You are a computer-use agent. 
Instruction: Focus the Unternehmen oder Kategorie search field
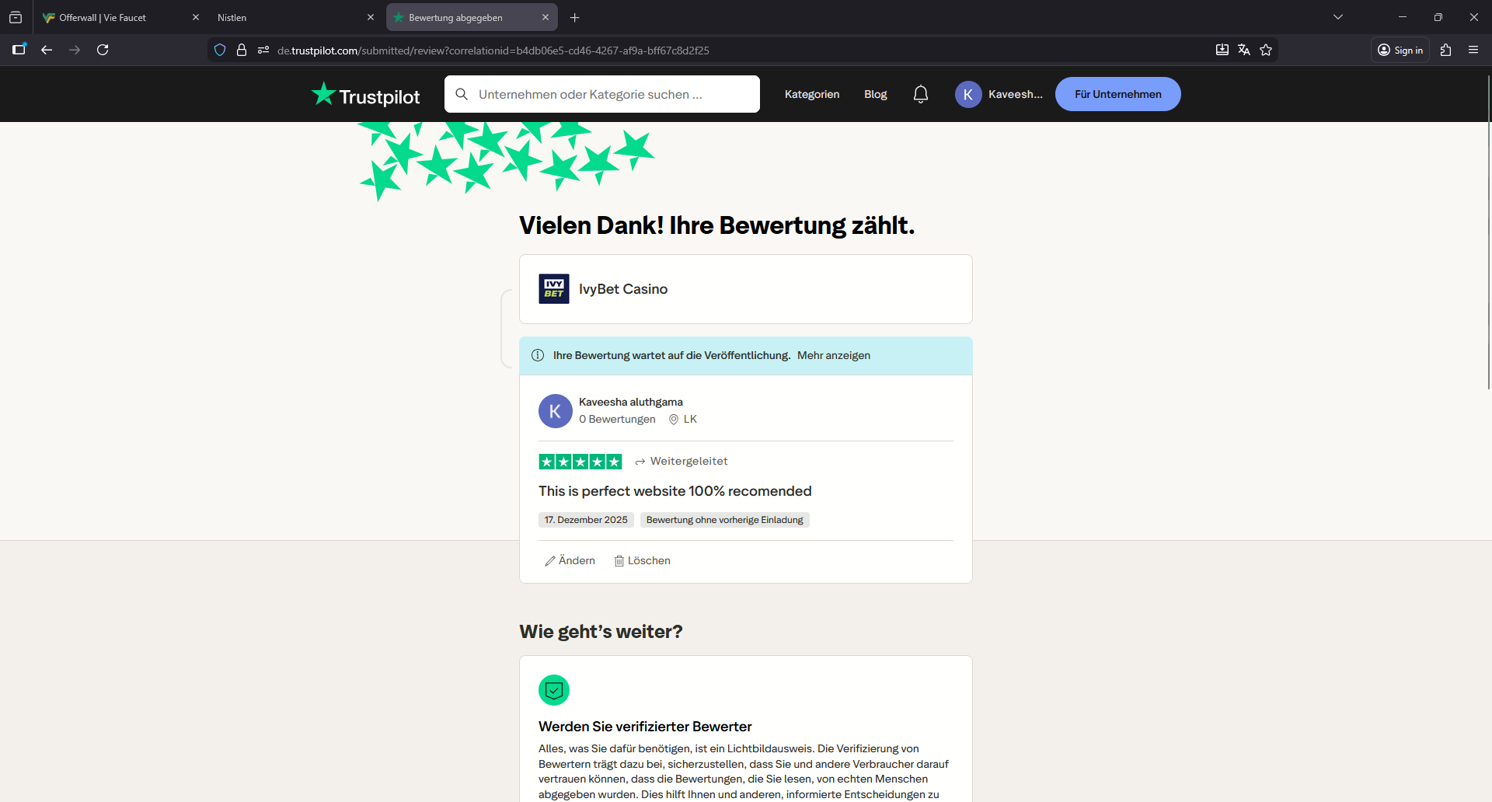[x=602, y=94]
